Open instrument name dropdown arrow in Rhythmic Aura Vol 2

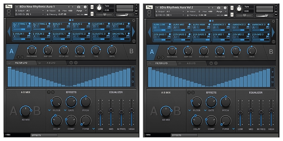tap(157, 7)
